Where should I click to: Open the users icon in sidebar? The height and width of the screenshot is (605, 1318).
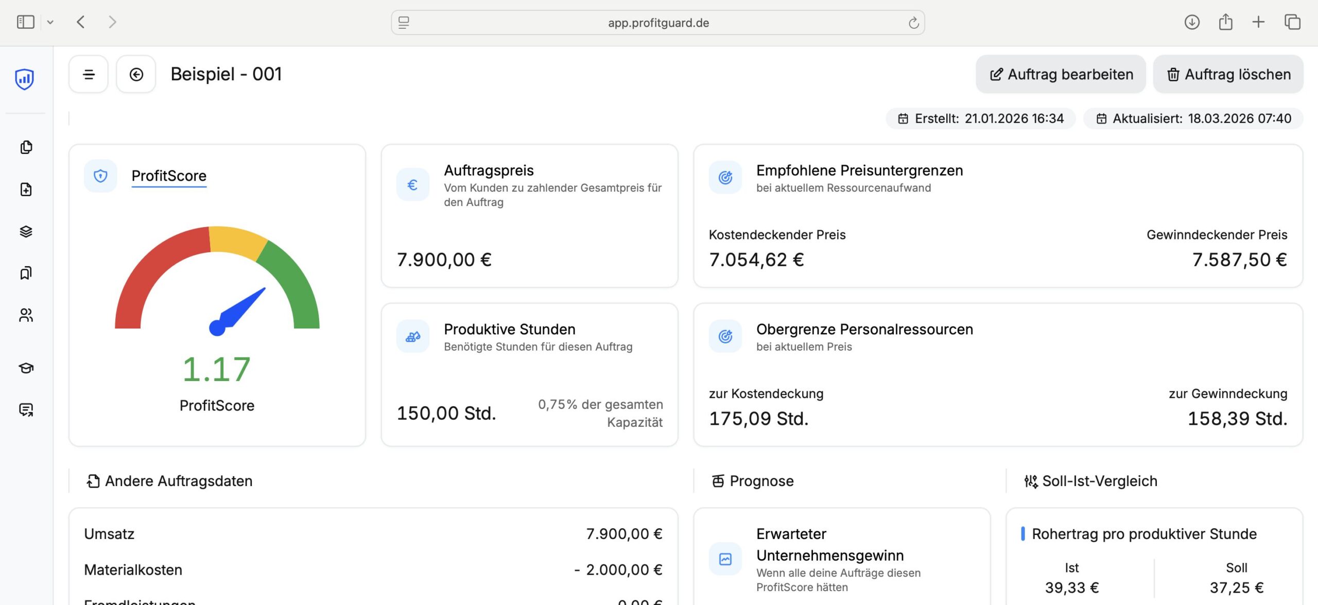click(26, 315)
